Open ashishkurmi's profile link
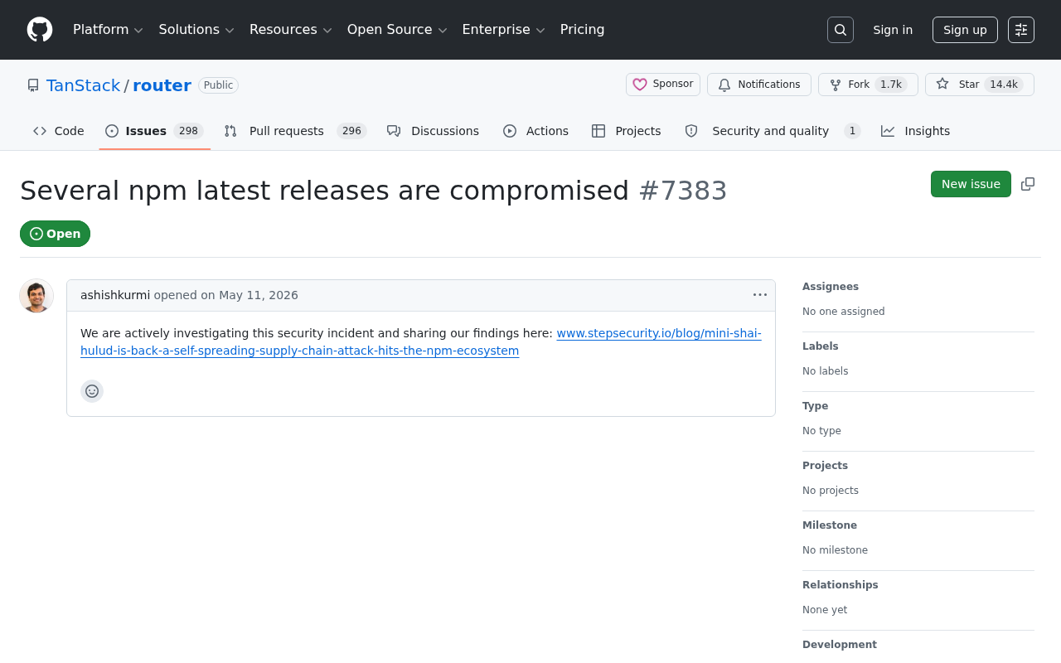The height and width of the screenshot is (663, 1061). click(115, 295)
